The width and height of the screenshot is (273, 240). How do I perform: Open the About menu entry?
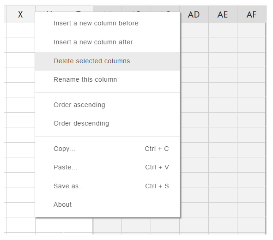(108, 205)
